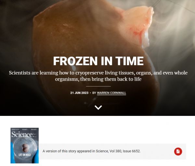Click the LIFE ON HOLD cover caption

click(24, 155)
